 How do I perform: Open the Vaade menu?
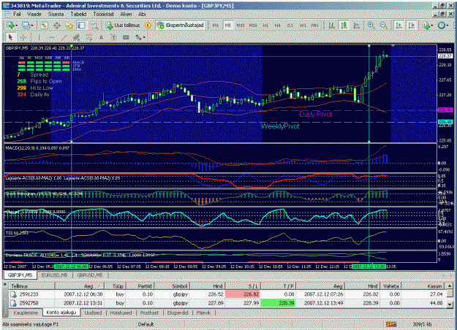34,14
